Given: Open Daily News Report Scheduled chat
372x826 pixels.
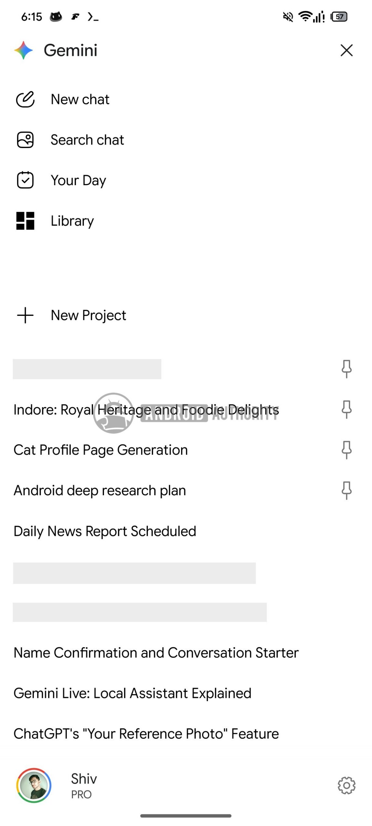Looking at the screenshot, I should 105,531.
